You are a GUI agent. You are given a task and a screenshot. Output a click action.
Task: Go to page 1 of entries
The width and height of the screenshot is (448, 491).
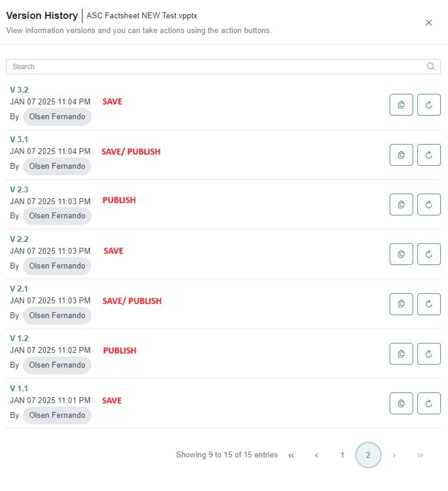[342, 455]
